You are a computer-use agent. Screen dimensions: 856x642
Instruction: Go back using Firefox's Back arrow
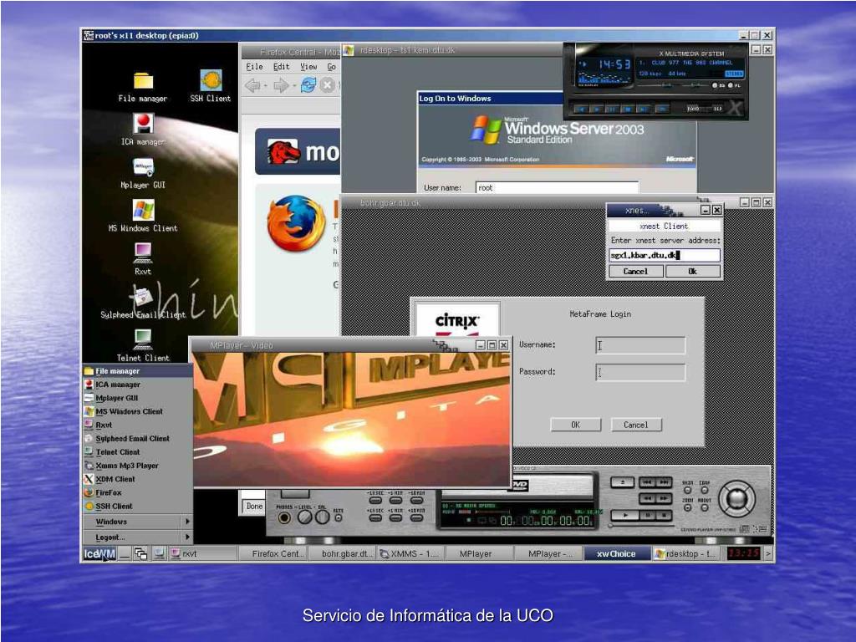[x=252, y=86]
